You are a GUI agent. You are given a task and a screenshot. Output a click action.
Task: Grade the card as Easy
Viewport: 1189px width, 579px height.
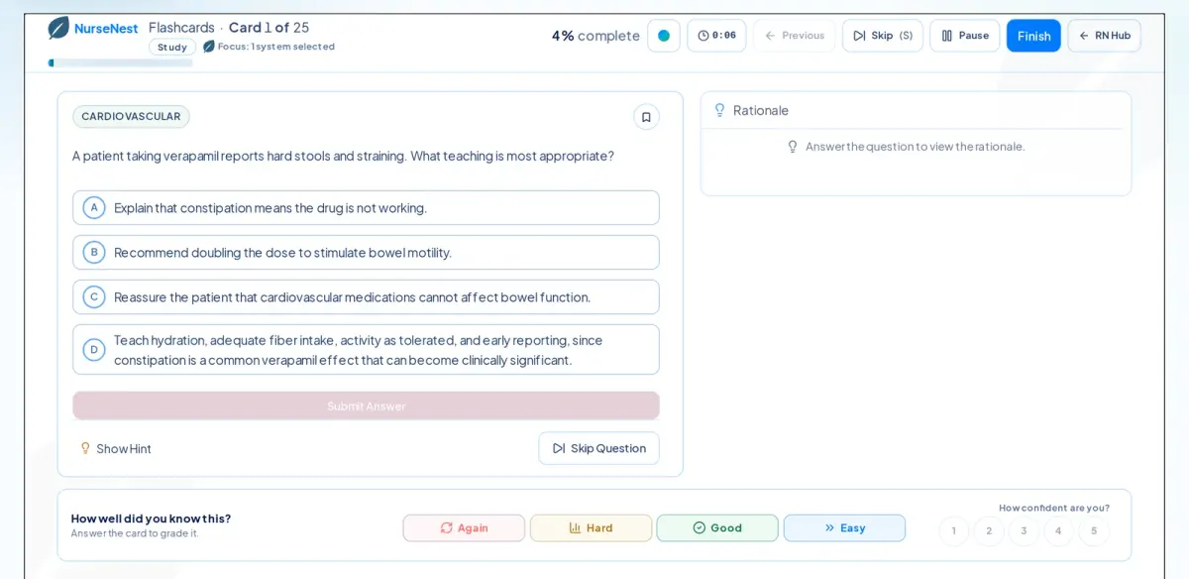coord(844,528)
